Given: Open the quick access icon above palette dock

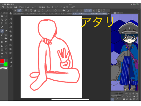Looking at the screenshot, I should (x=11, y=14).
